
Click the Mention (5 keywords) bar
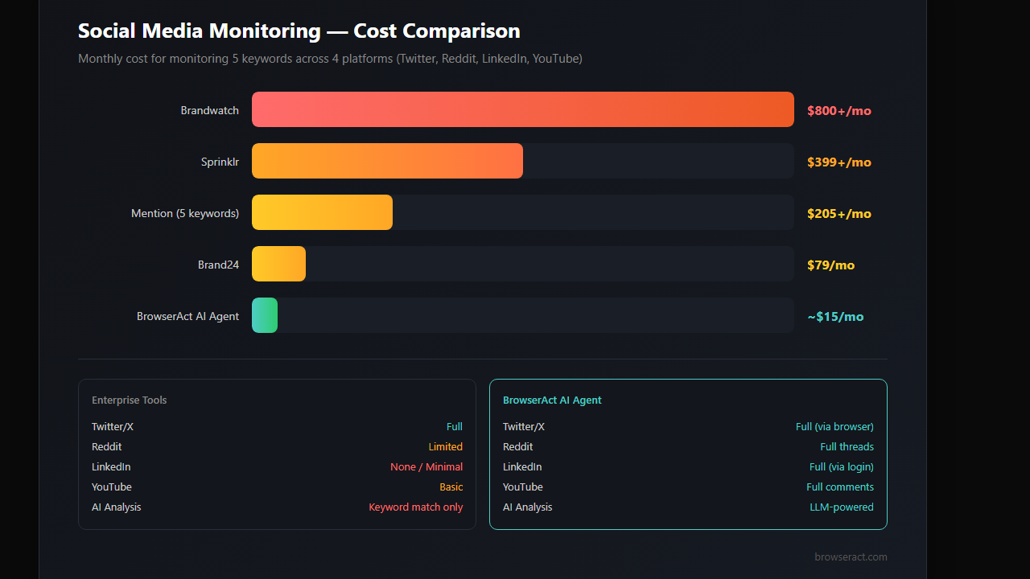tap(322, 212)
